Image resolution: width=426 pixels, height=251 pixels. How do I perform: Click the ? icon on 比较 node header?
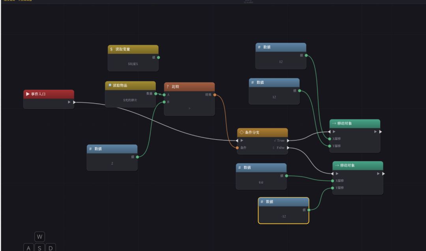[x=168, y=87]
